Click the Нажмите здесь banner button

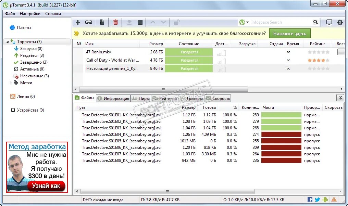pyautogui.click(x=290, y=34)
